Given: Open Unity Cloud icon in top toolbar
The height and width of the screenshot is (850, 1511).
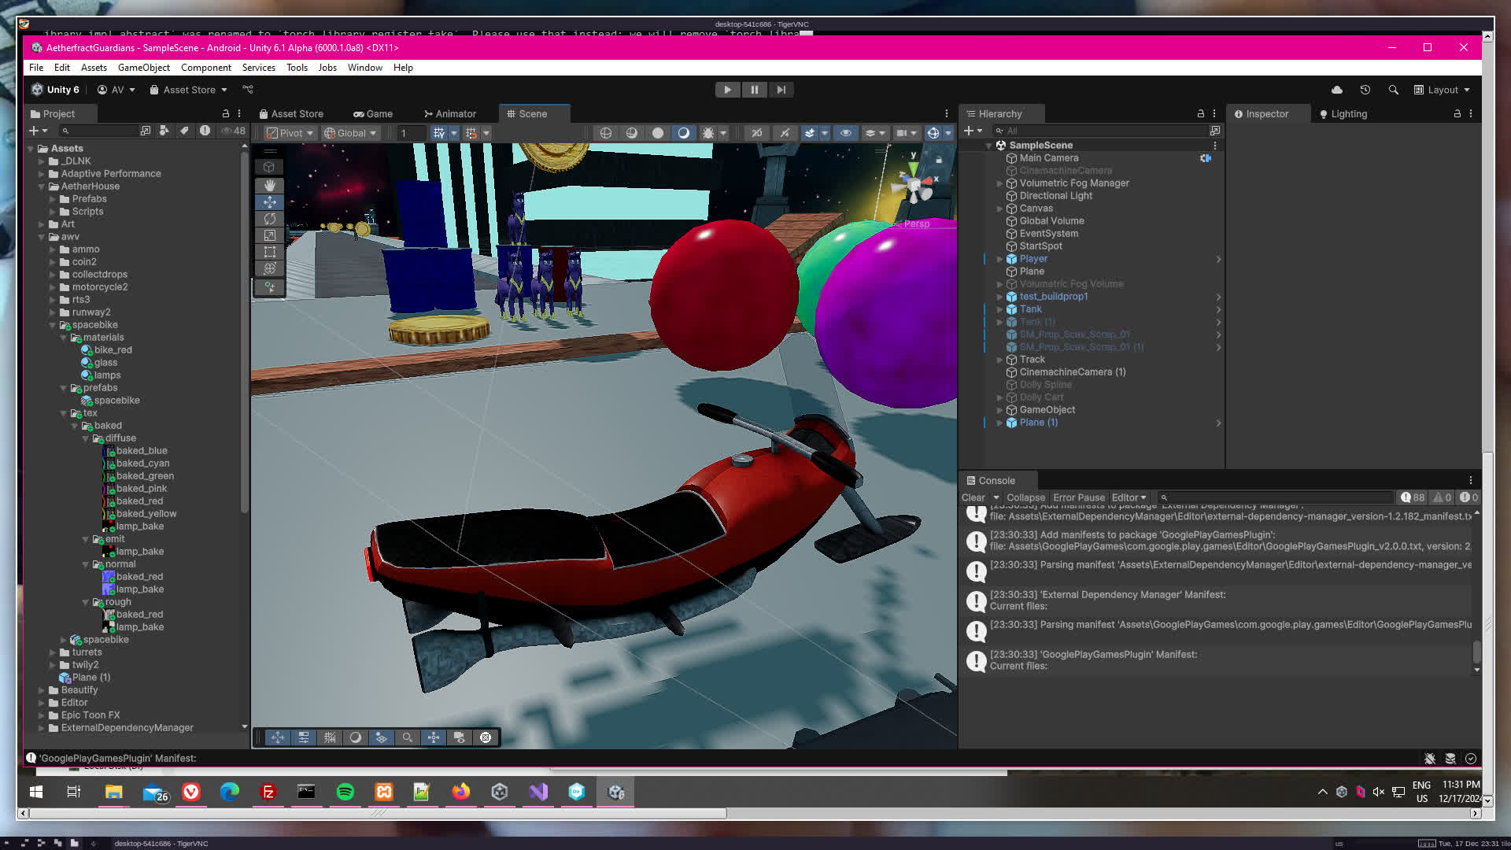Looking at the screenshot, I should [1336, 90].
